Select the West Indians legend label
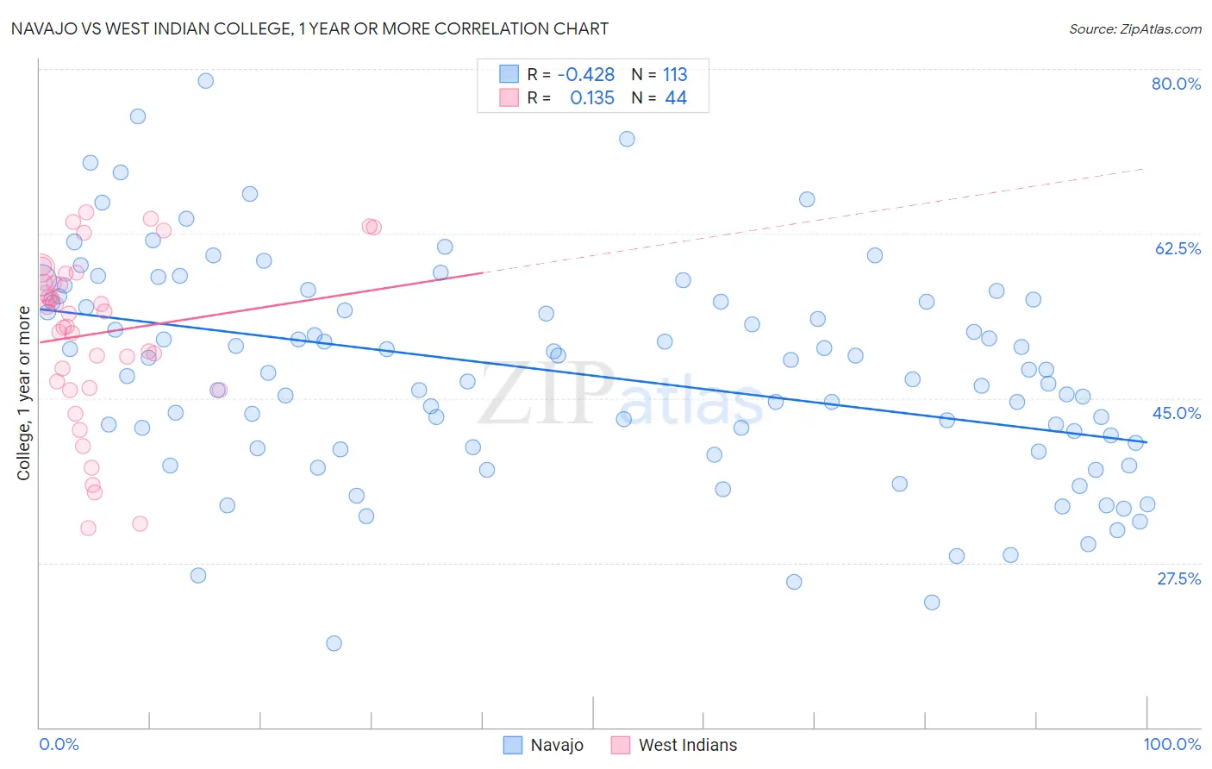Viewport: 1212px width, 769px height. coord(688,745)
